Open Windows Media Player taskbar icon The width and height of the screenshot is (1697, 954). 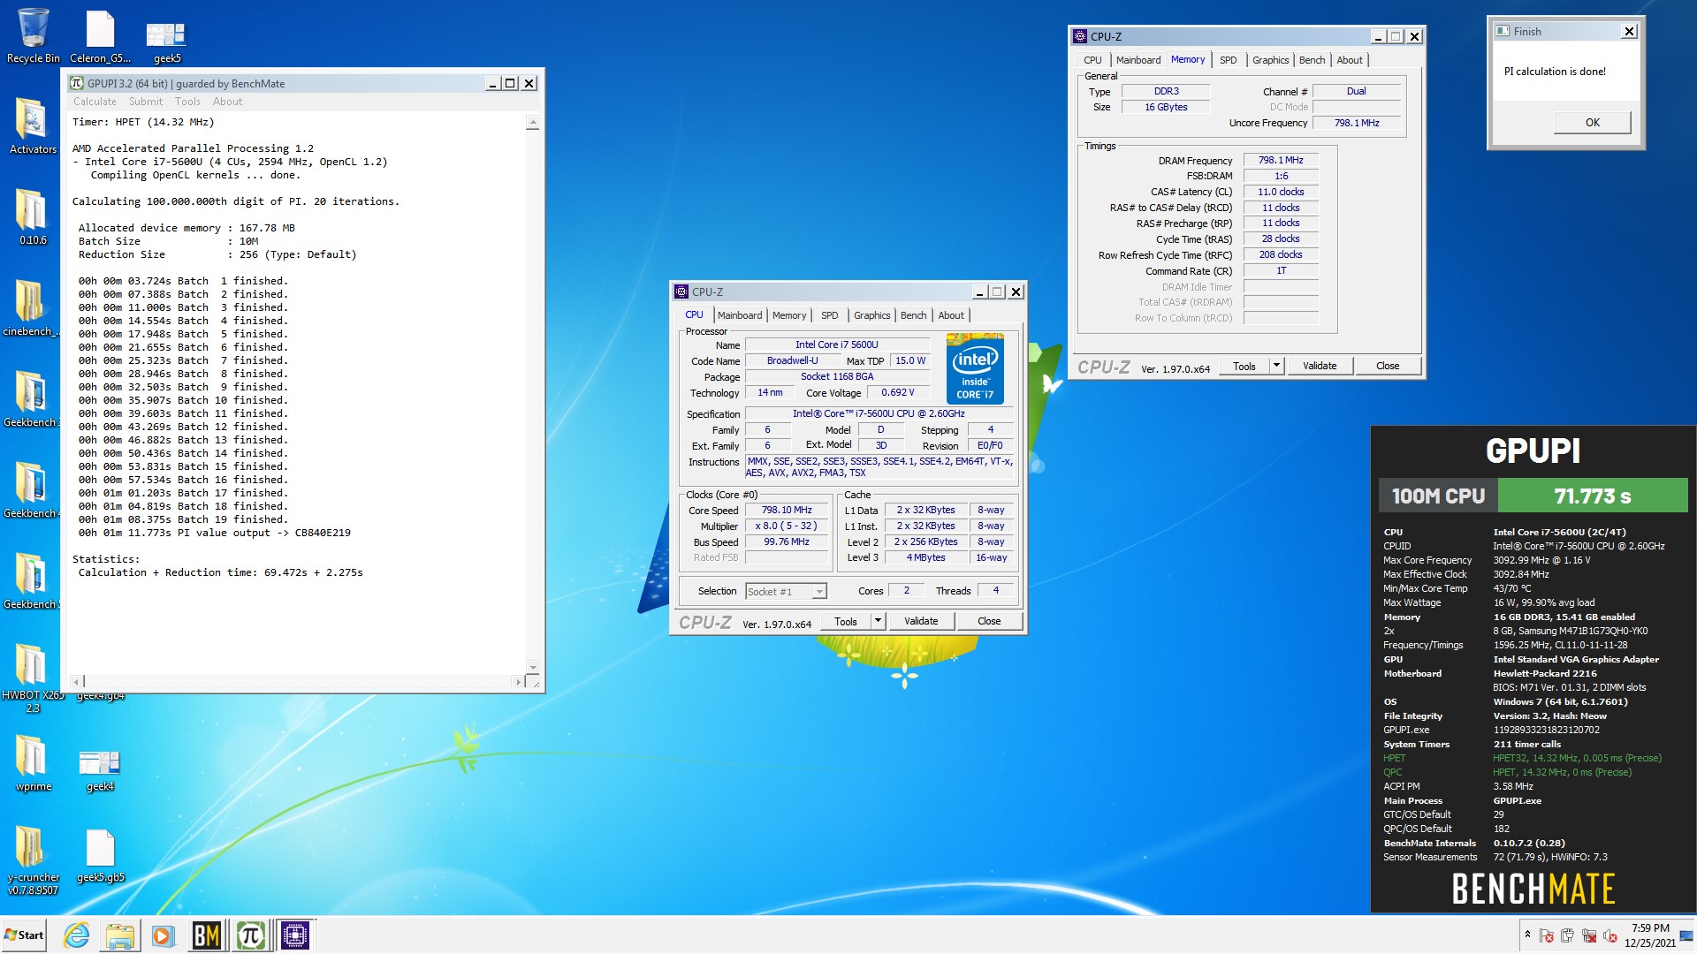(x=162, y=935)
